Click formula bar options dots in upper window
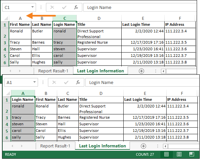 coord(41,7)
